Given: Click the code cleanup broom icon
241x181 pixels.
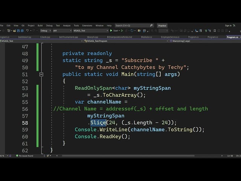Looking at the screenshot, I should (x=48, y=156).
